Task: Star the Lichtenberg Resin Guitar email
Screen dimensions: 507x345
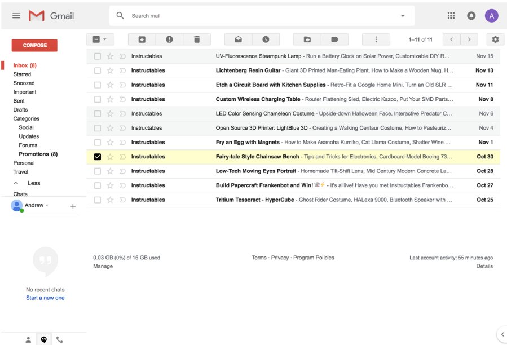Action: coord(110,70)
